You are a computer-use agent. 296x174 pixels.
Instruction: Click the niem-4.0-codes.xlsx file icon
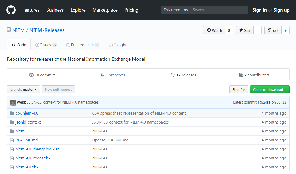tap(12, 158)
